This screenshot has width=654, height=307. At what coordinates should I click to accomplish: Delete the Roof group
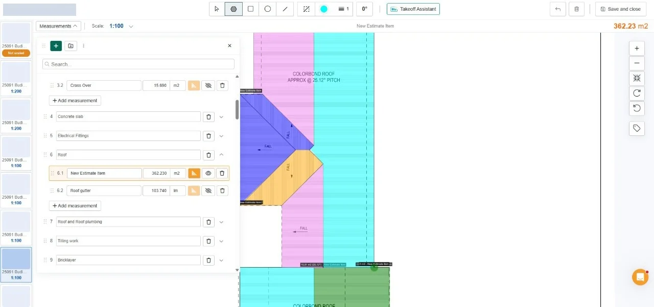(x=208, y=155)
